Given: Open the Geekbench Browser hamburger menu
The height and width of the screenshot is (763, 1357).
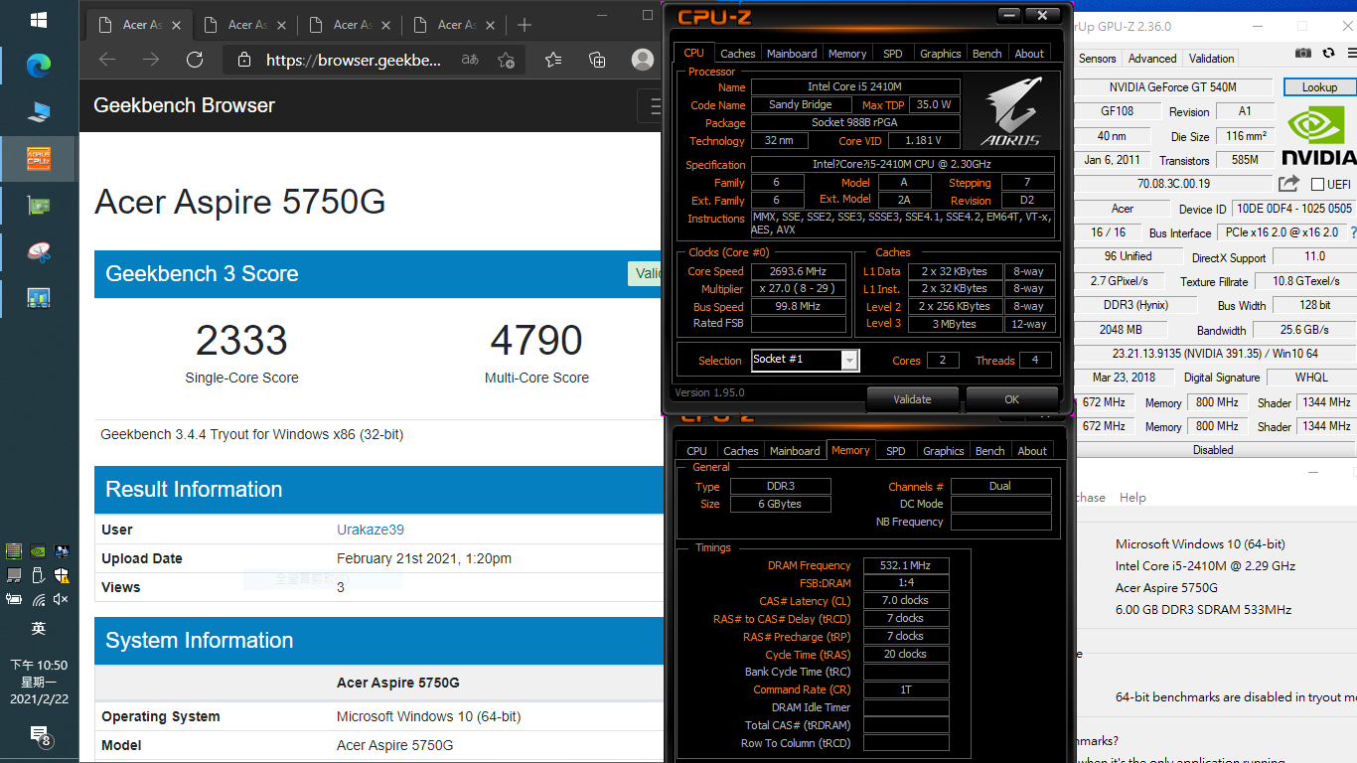Looking at the screenshot, I should (651, 105).
